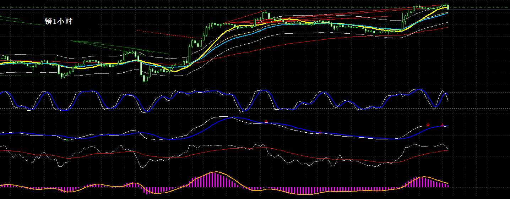Viewport: 510px width, 199px height.
Task: Select the latest white candlestick at chart end
Action: pyautogui.click(x=448, y=7)
